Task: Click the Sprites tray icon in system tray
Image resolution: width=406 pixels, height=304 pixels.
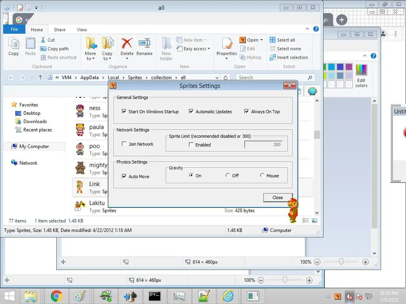Action: coord(338,296)
